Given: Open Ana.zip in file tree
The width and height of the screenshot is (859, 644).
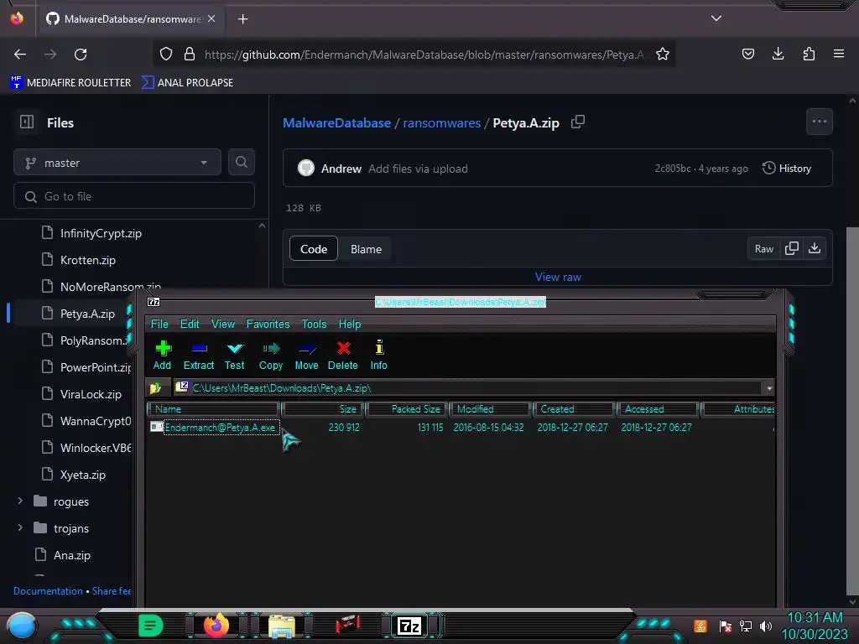Looking at the screenshot, I should point(72,555).
